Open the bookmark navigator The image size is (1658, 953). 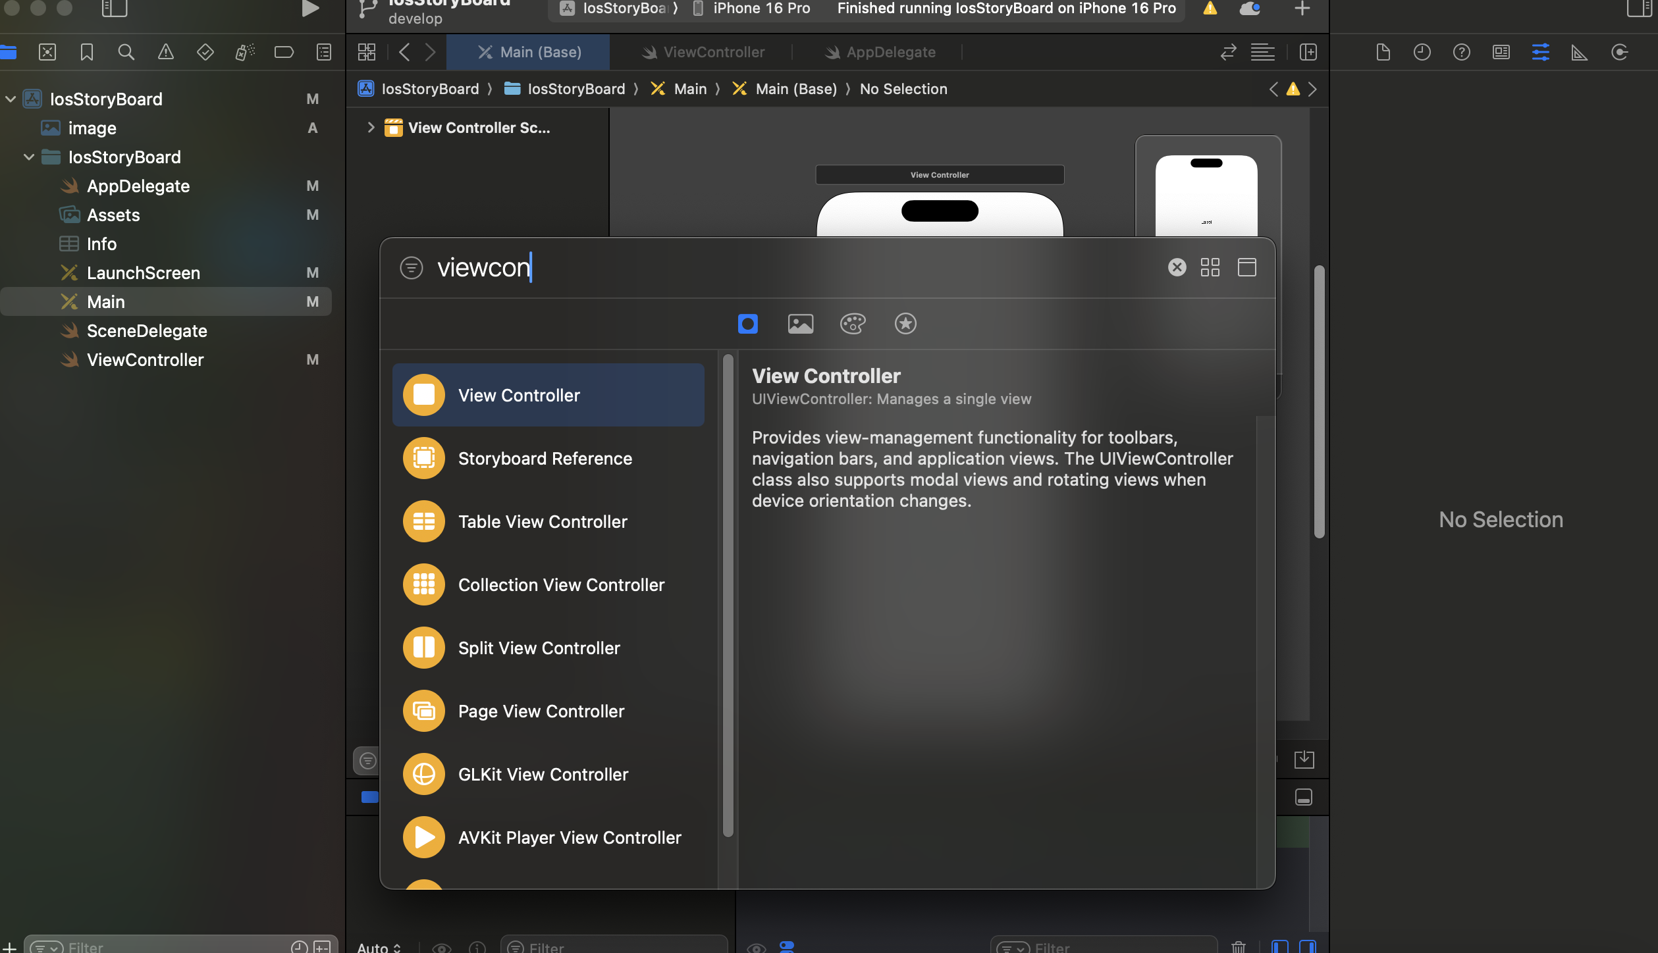tap(87, 52)
